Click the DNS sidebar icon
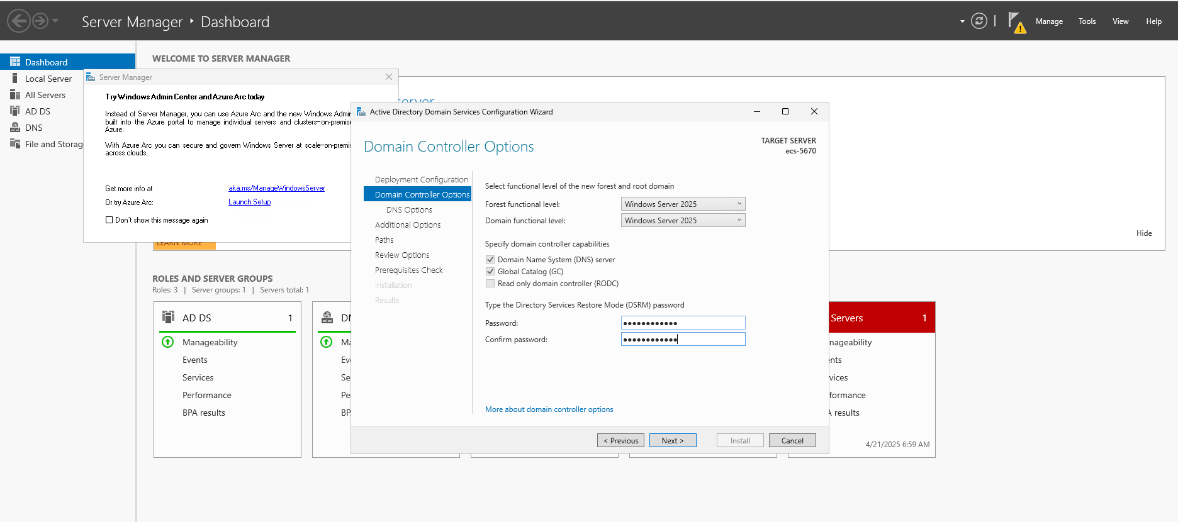The image size is (1178, 522). (x=15, y=128)
